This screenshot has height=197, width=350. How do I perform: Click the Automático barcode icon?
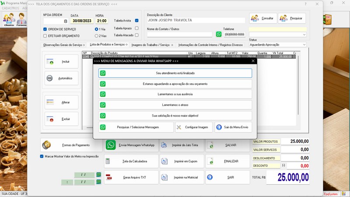49,78
